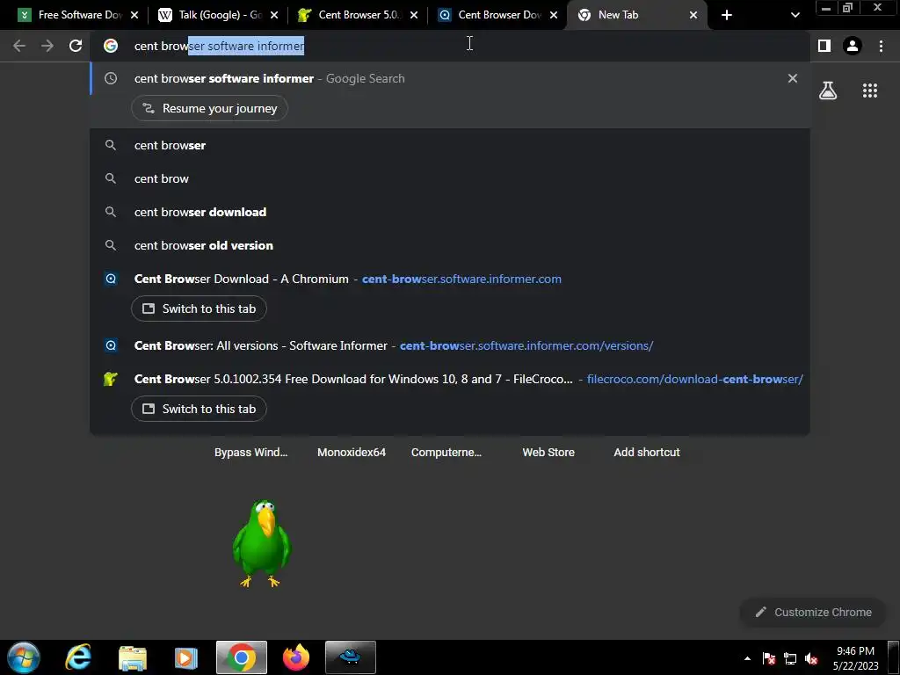This screenshot has height=675, width=900.
Task: Click Add shortcut tile
Action: point(647,453)
